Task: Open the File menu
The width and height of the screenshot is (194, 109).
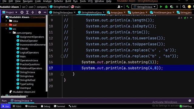Action: (x=5, y=1)
